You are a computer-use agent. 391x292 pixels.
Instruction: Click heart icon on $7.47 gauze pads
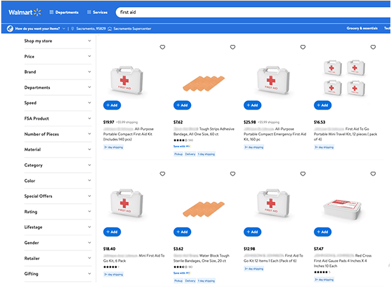[x=372, y=173]
